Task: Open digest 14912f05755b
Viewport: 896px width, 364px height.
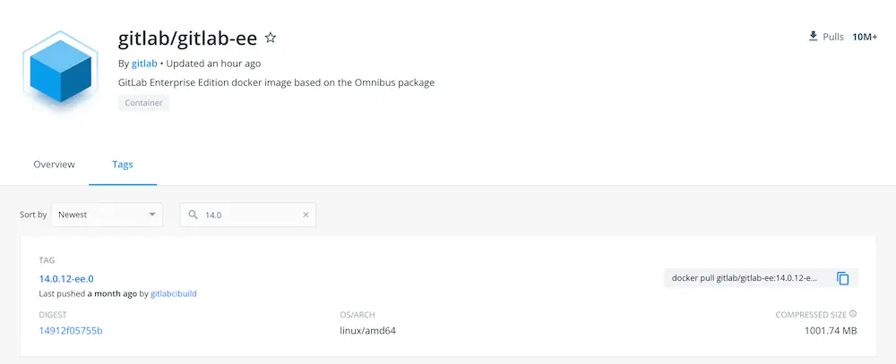Action: click(x=71, y=330)
